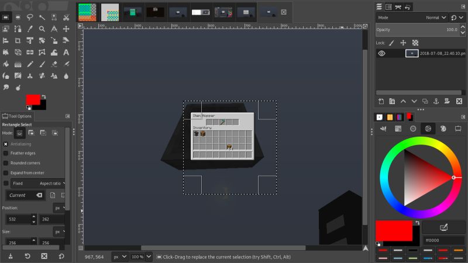Open Size unit px dropdown
468x263 pixels.
60,231
